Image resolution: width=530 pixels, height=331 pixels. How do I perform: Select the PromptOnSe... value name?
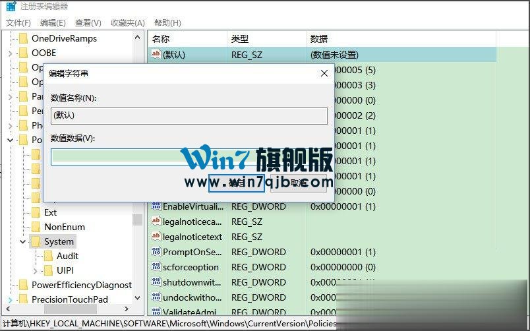tap(192, 252)
